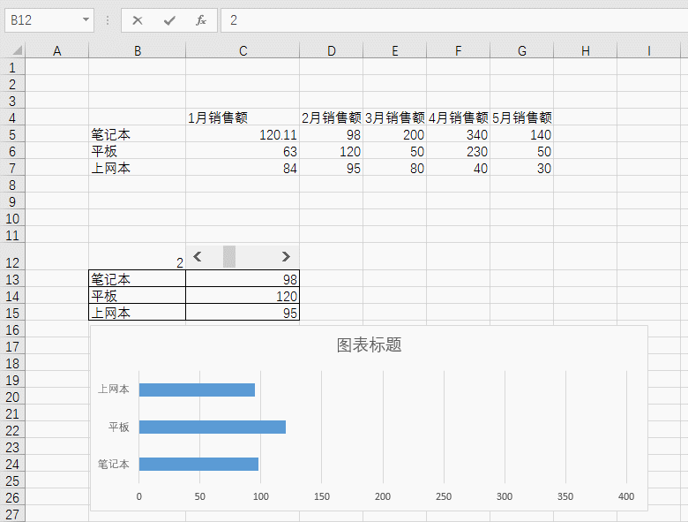The height and width of the screenshot is (522, 688).
Task: Open the Insert Function fx dialog
Action: (x=201, y=20)
